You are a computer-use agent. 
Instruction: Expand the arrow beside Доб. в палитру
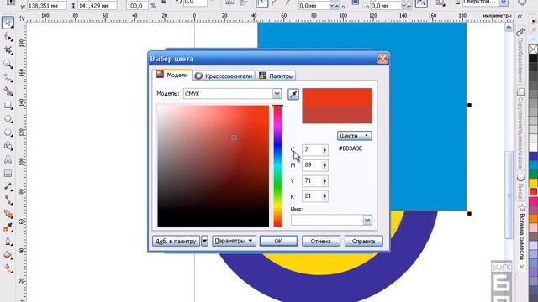(x=204, y=241)
